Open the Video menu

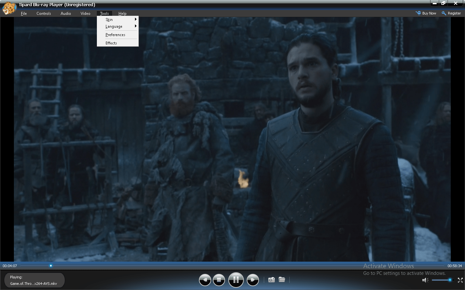86,14
